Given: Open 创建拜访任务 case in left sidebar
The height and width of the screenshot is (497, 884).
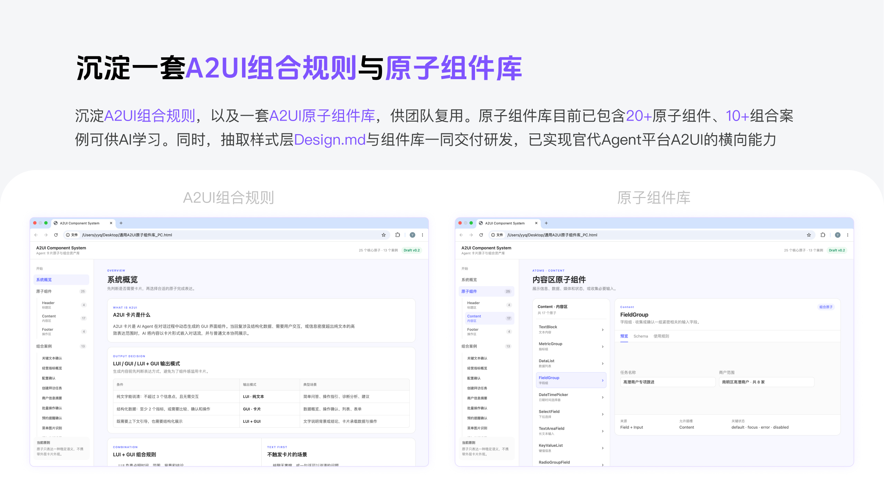Looking at the screenshot, I should [x=52, y=388].
